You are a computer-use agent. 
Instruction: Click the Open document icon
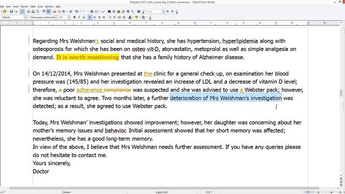pyautogui.click(x=4, y=11)
